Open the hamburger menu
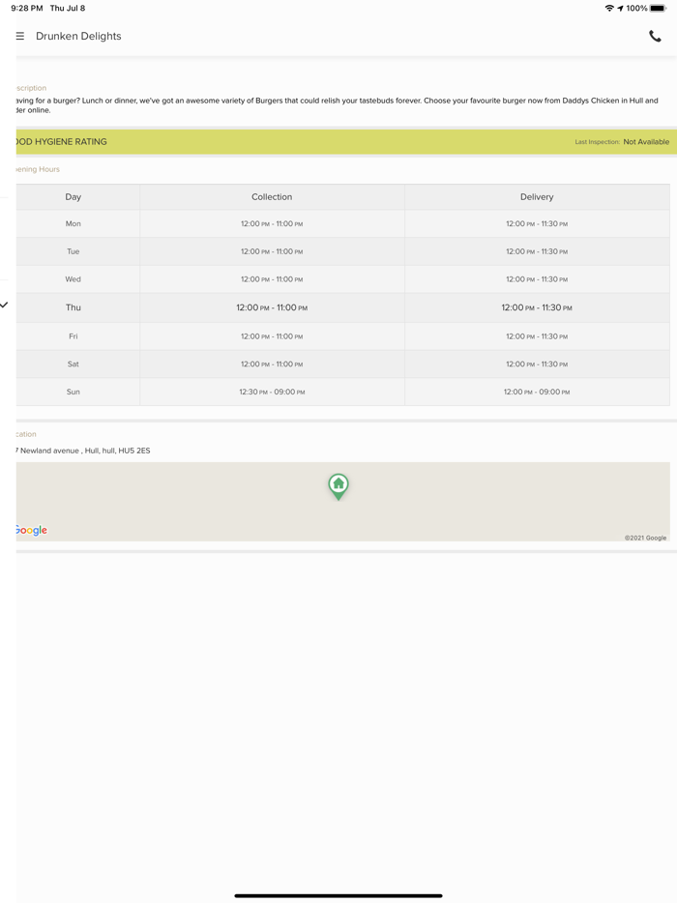This screenshot has height=903, width=677. point(20,36)
